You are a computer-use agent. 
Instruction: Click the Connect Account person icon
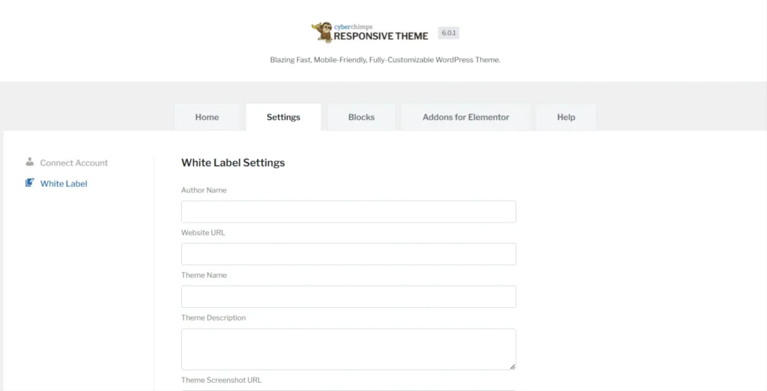click(x=30, y=162)
